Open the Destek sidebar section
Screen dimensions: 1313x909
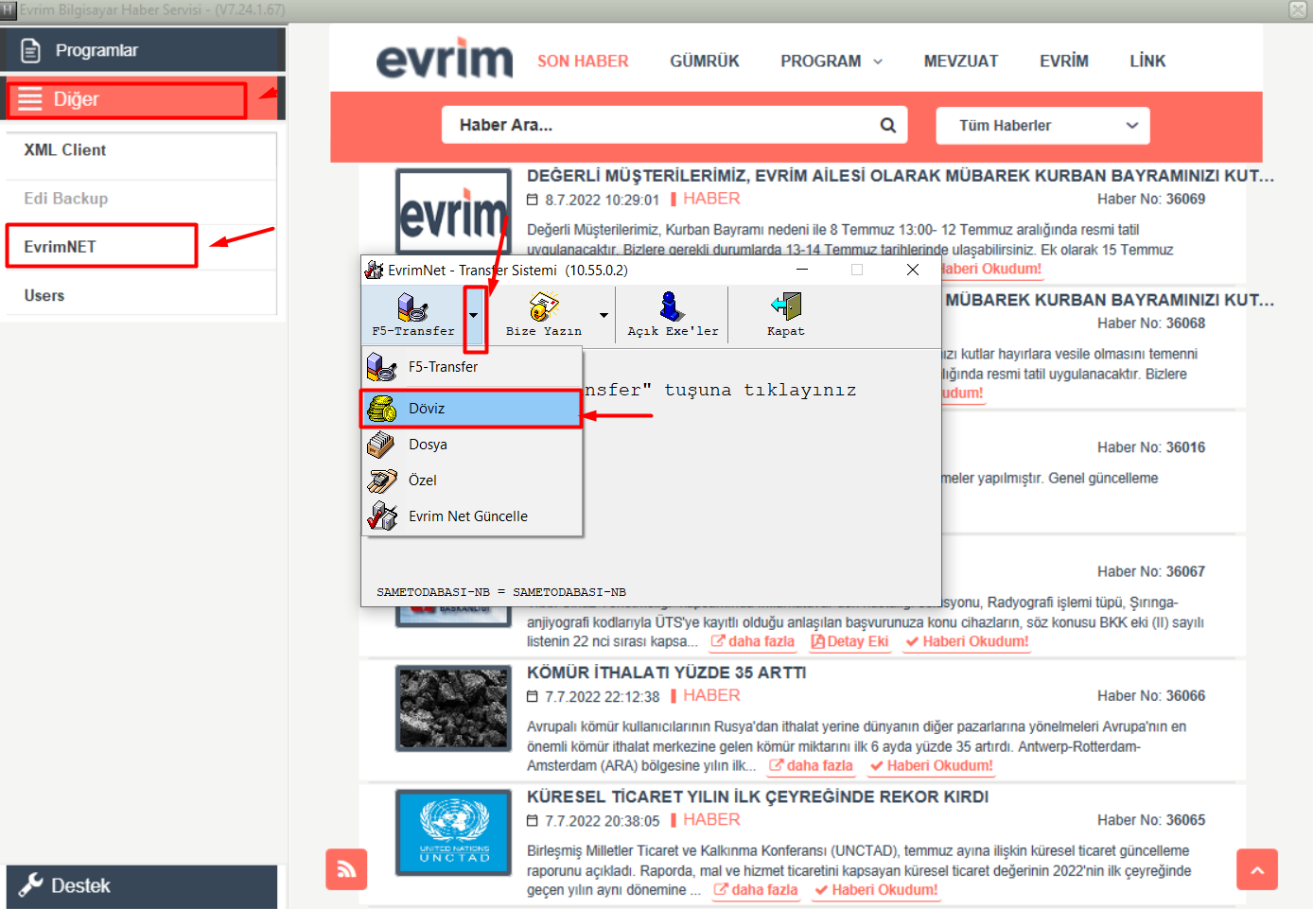click(x=142, y=886)
